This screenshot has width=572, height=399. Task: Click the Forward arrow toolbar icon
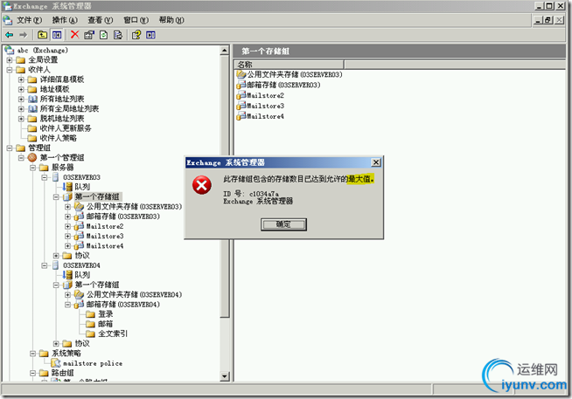pos(24,35)
